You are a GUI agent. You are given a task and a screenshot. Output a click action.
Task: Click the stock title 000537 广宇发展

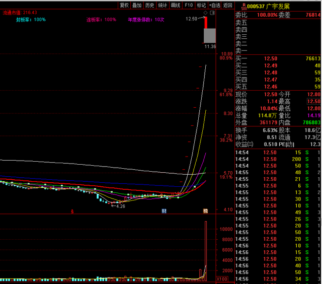[x=268, y=7]
